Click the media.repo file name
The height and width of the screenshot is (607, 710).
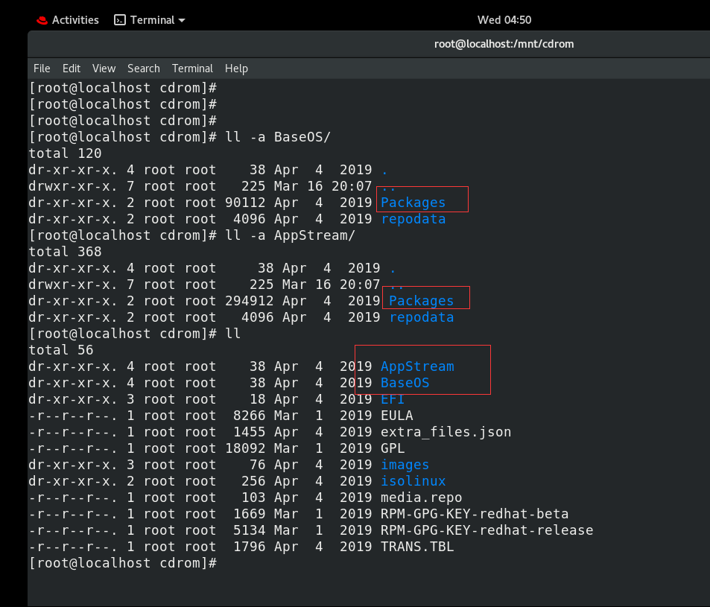click(x=421, y=498)
